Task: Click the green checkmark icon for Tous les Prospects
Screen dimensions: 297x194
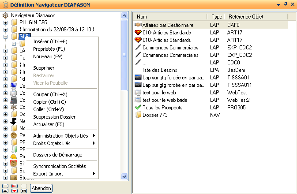Action: [138, 107]
